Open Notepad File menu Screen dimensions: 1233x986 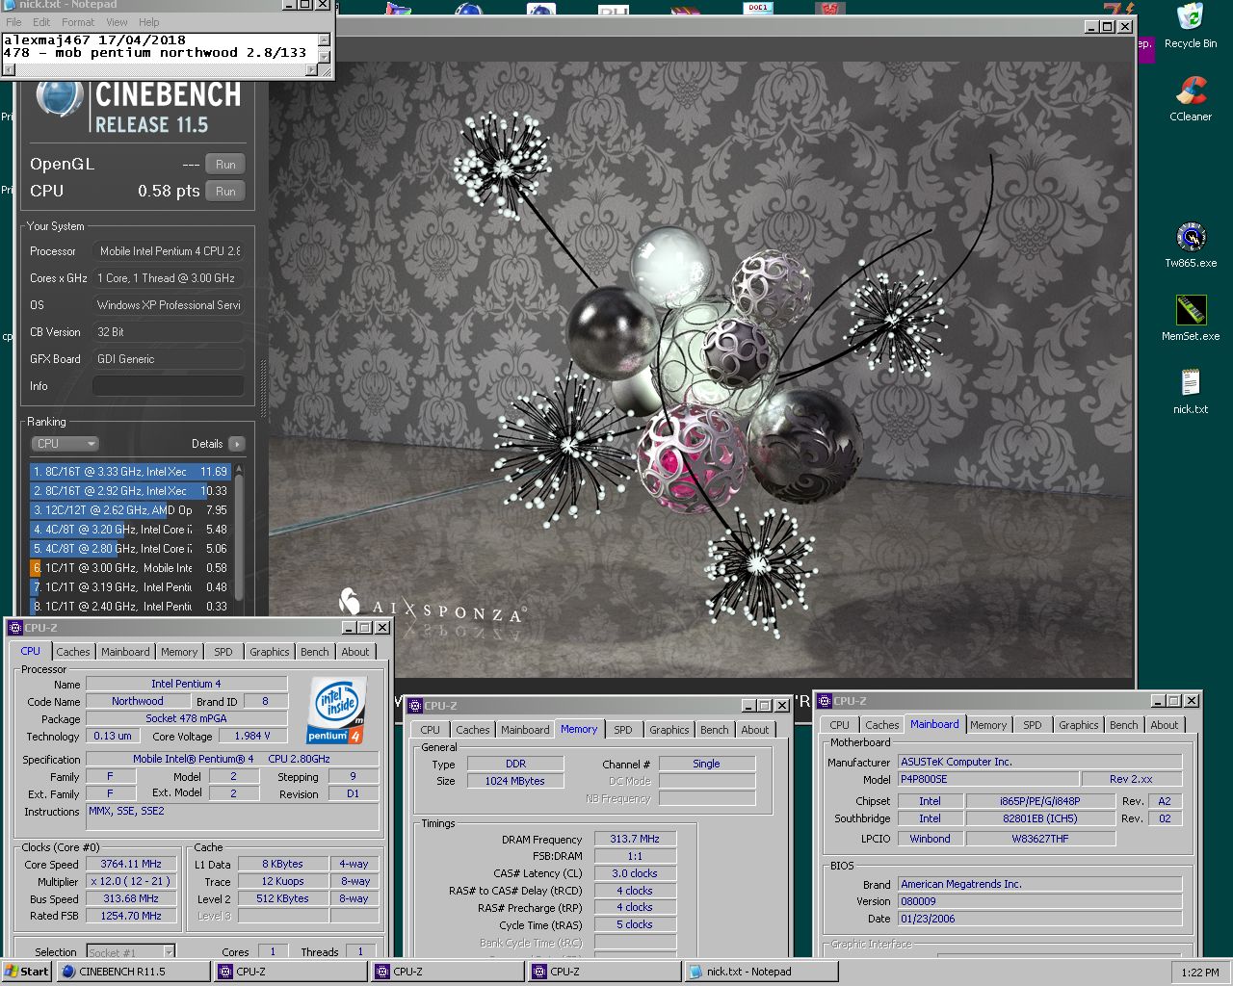coord(13,22)
